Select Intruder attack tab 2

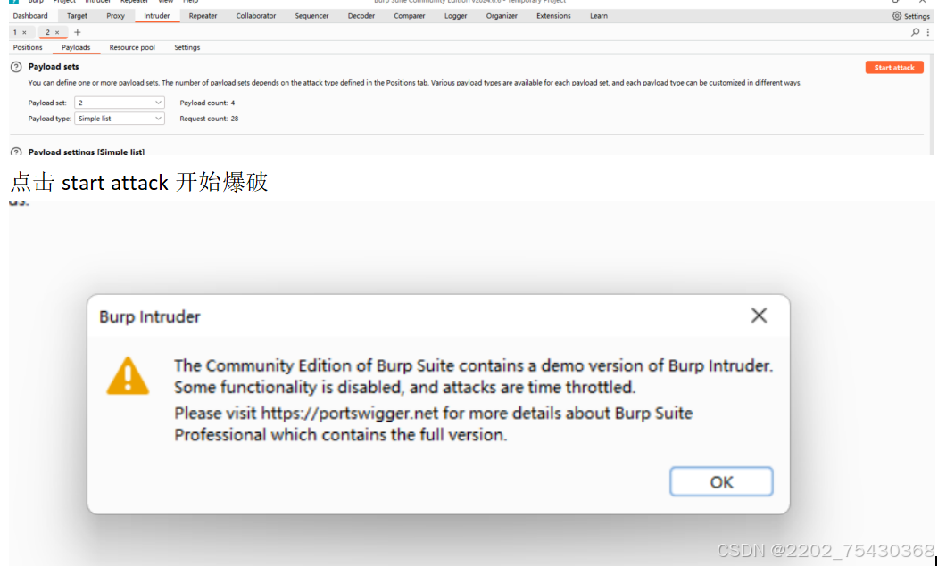click(x=48, y=32)
